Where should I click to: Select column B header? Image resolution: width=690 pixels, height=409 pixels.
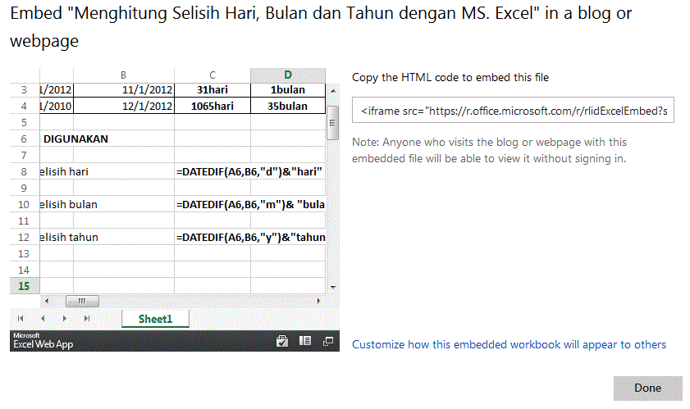(x=124, y=75)
